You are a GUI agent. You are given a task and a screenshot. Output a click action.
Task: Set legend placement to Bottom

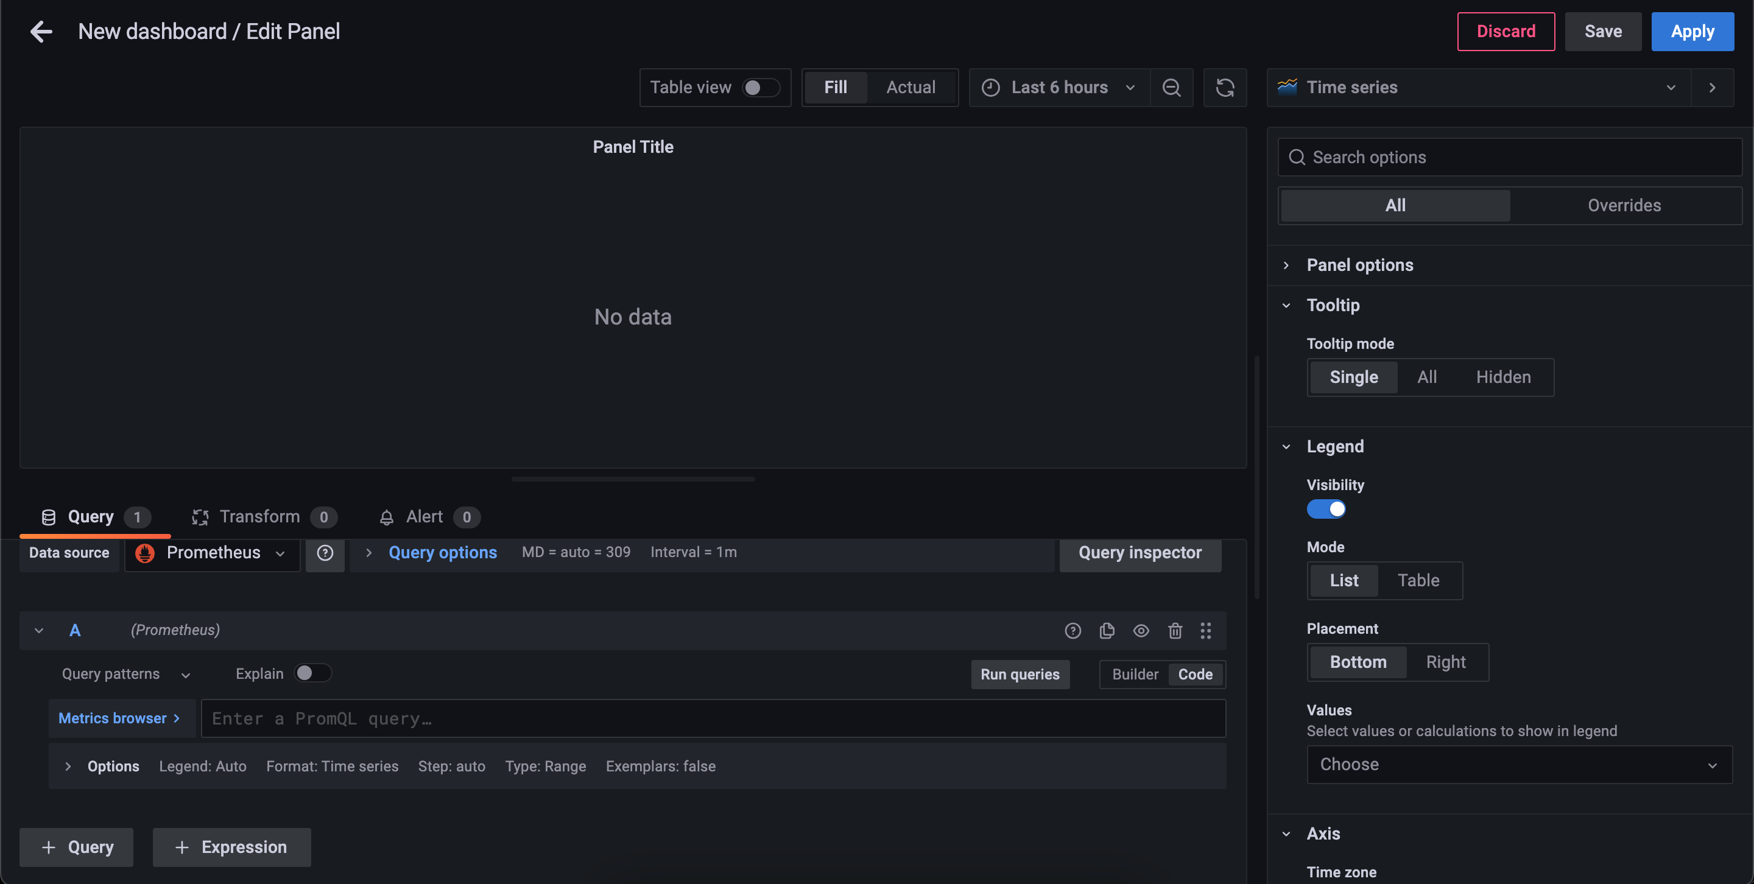tap(1358, 662)
